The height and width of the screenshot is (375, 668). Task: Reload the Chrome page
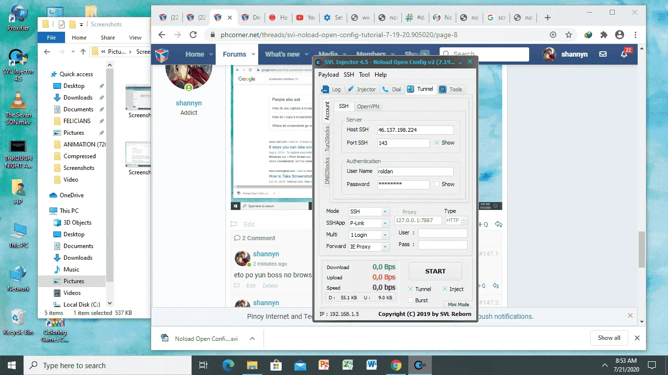pos(193,35)
